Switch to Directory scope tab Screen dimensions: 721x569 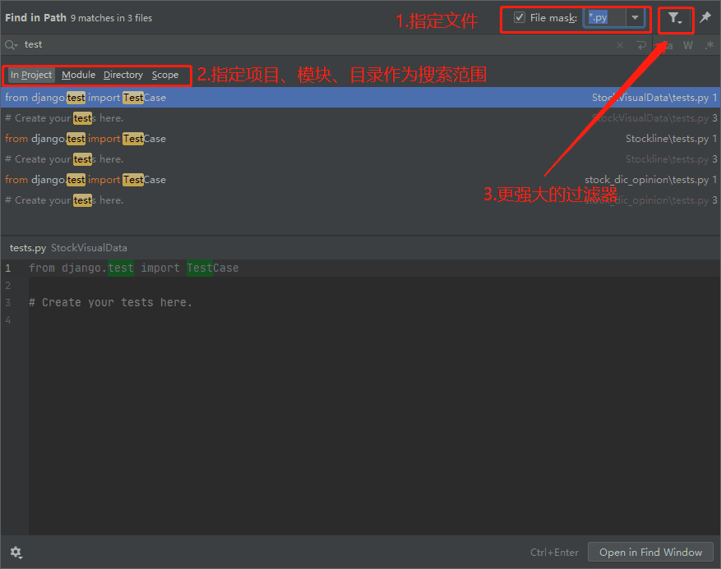[123, 75]
